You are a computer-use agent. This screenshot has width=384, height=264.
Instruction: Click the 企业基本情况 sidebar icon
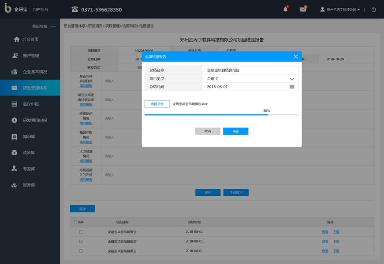pos(15,72)
